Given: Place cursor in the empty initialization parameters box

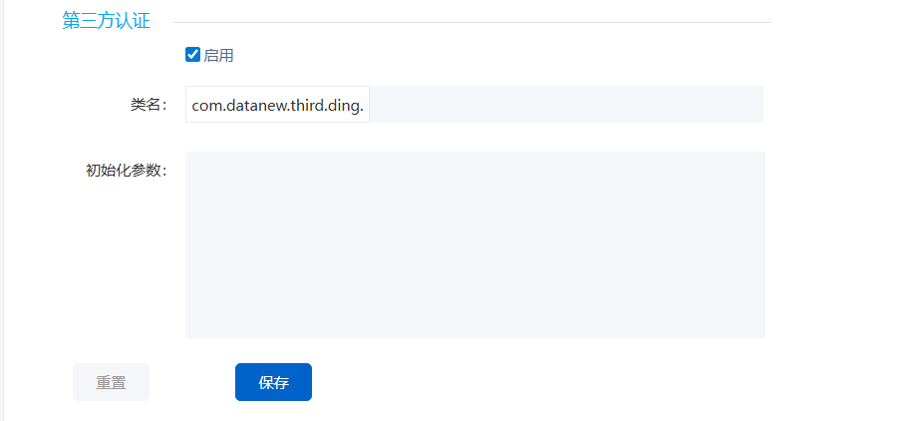Looking at the screenshot, I should (x=474, y=244).
